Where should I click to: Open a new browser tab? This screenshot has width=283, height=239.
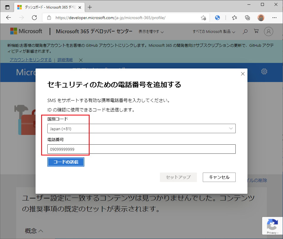90,7
